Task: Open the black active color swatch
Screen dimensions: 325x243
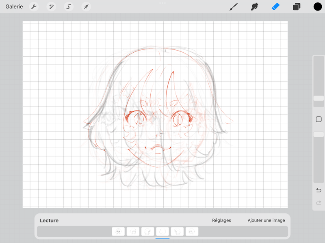Action: [x=318, y=7]
